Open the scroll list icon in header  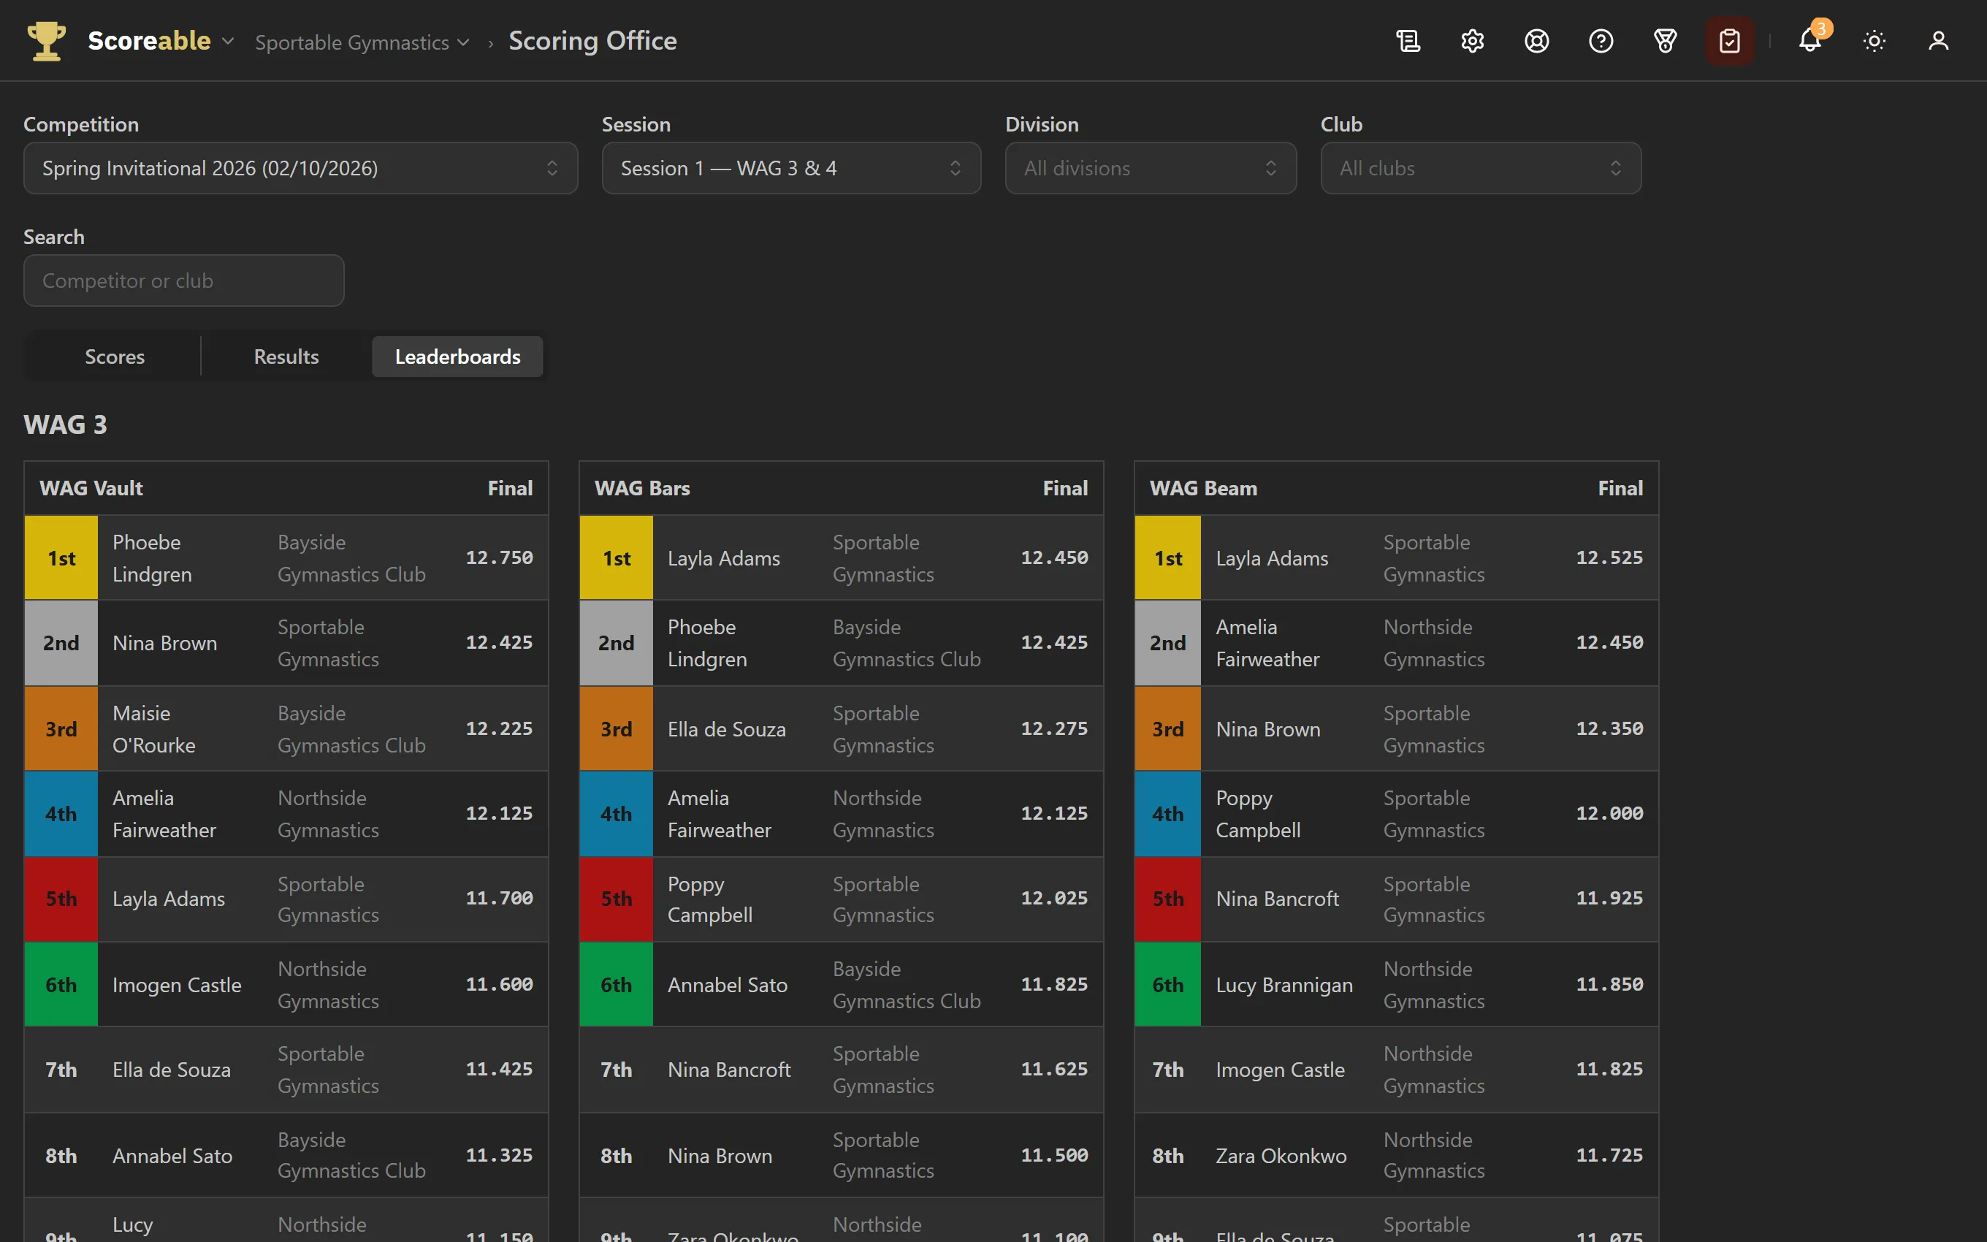(x=1408, y=41)
